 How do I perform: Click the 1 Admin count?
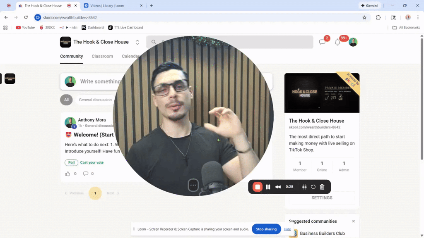point(344,166)
